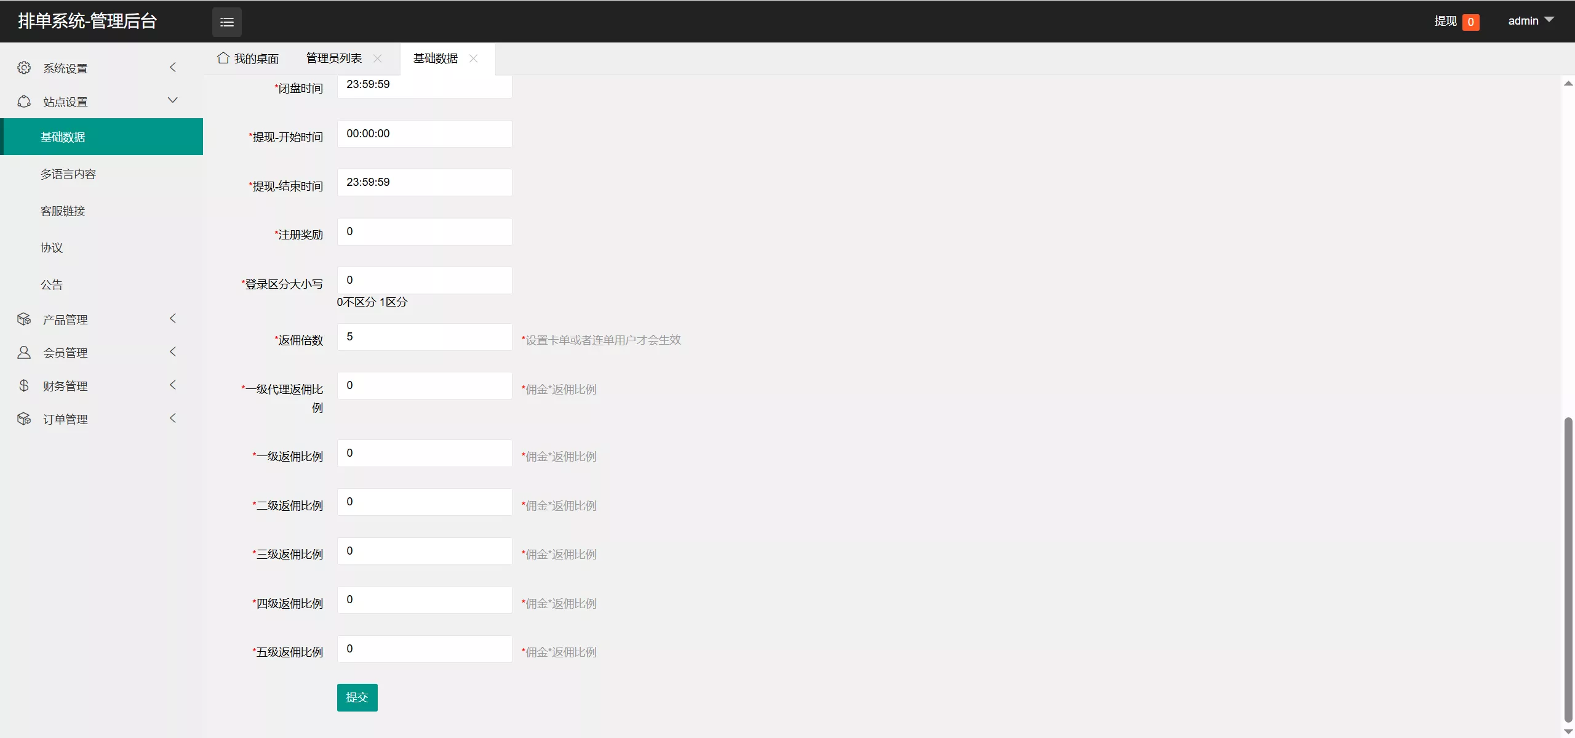1575x738 pixels.
Task: Click the Order Management cube icon
Action: point(24,419)
